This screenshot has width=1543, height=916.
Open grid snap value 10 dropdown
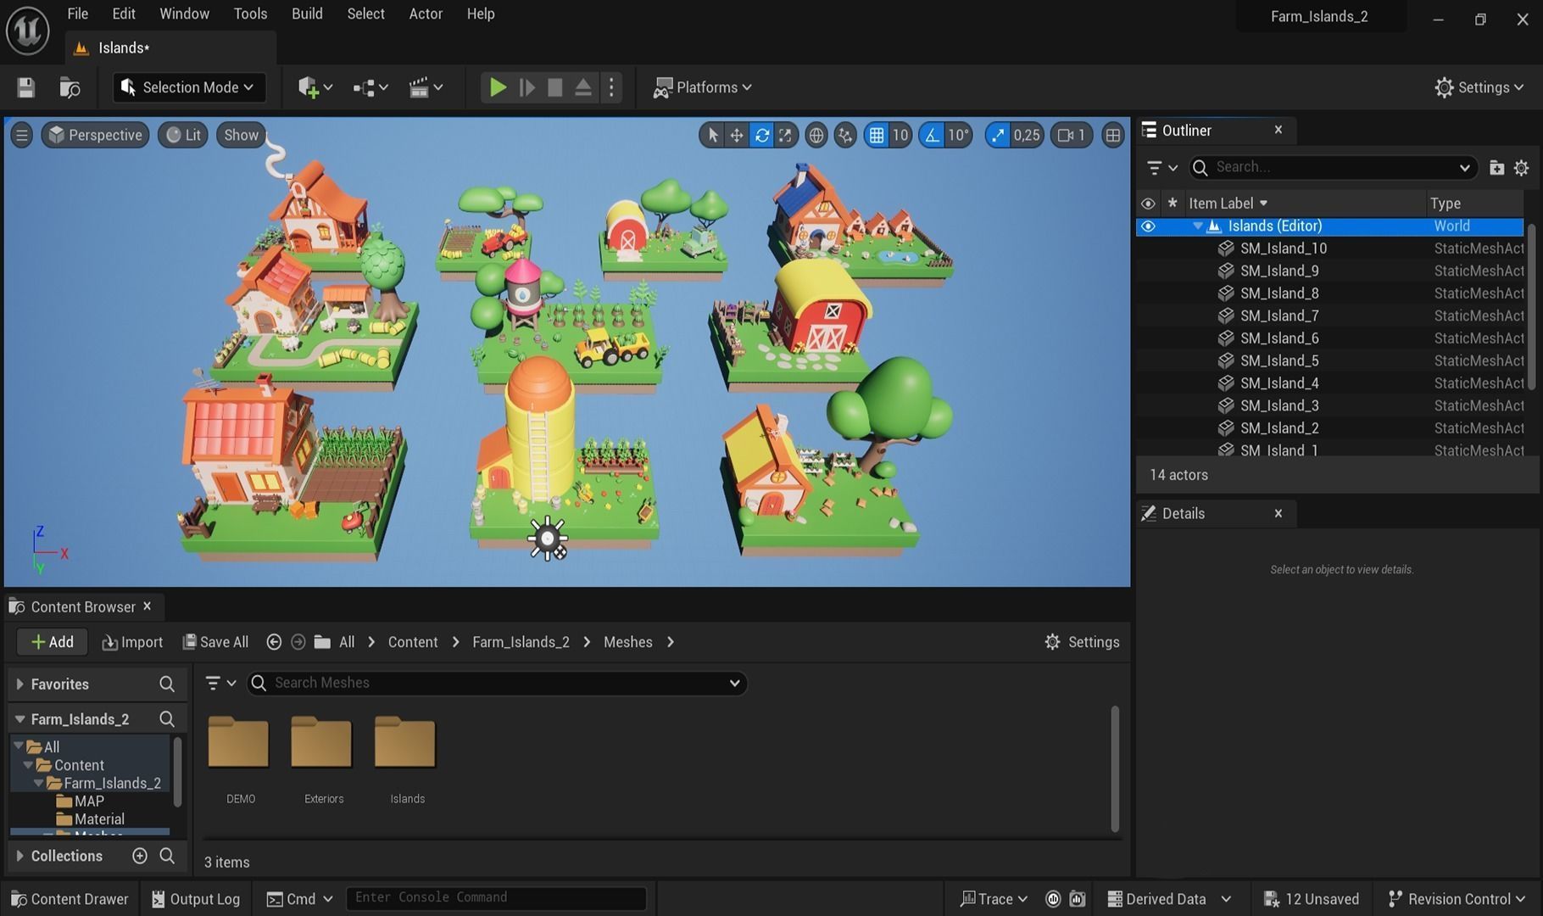[x=900, y=135]
